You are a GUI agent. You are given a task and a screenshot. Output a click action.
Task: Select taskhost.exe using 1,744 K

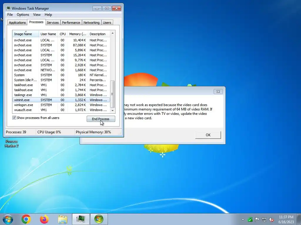pos(61,90)
